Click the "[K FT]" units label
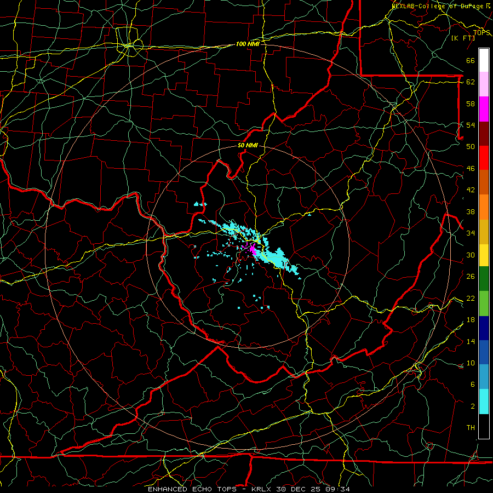The width and height of the screenshot is (493, 493). (463, 38)
